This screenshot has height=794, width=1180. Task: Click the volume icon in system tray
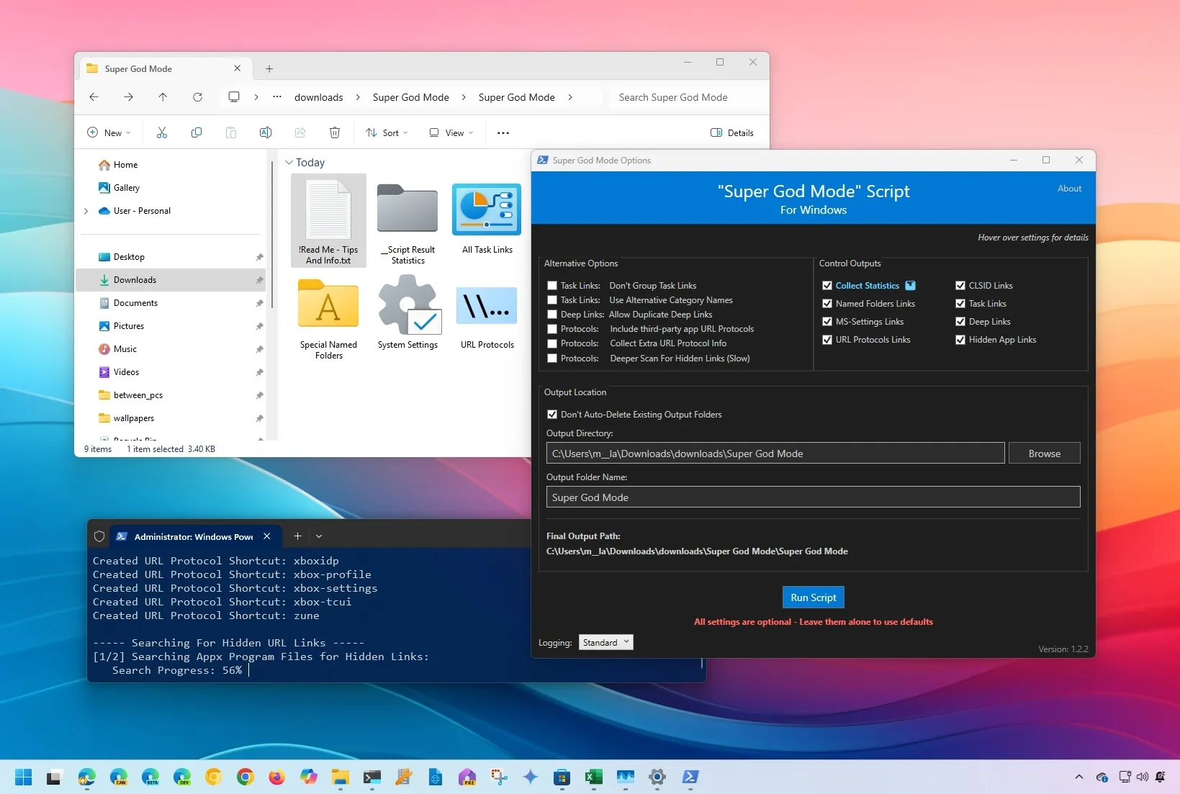pos(1143,777)
